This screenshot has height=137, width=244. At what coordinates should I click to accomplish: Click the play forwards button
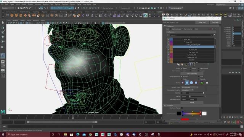[x=233, y=117]
